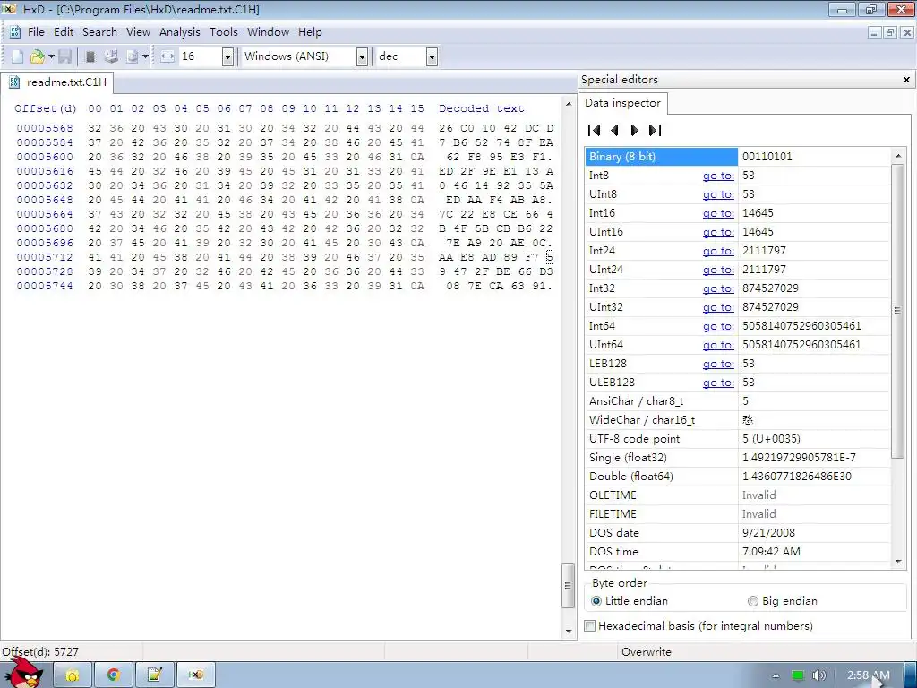Click go to link for Int8
The height and width of the screenshot is (688, 917).
[718, 176]
